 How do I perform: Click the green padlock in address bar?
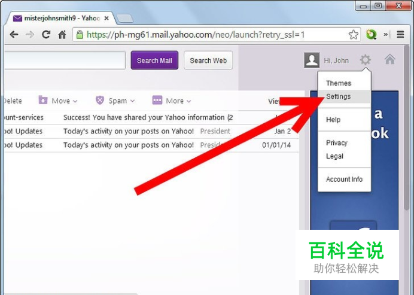80,34
